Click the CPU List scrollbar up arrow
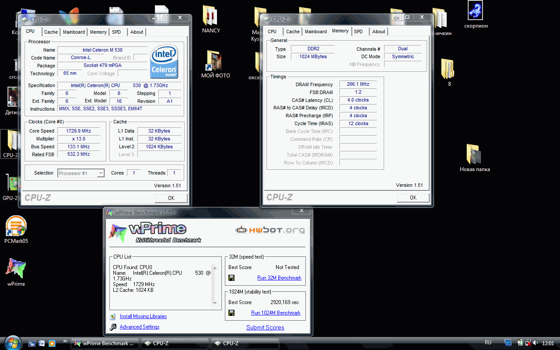 point(214,267)
